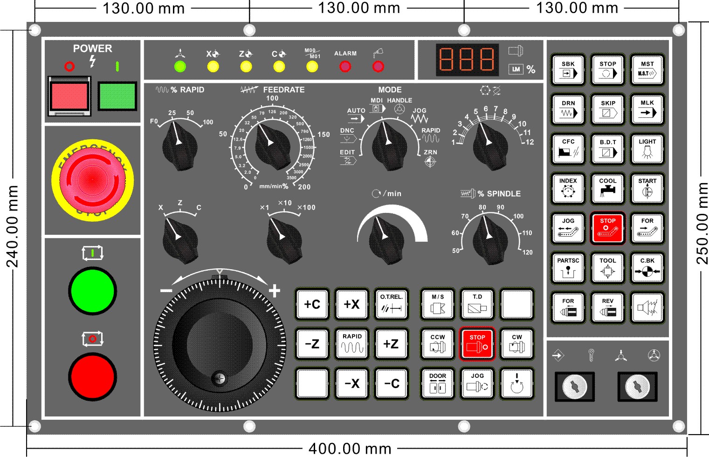Jog axis with -Z key
This screenshot has width=709, height=457.
[312, 344]
